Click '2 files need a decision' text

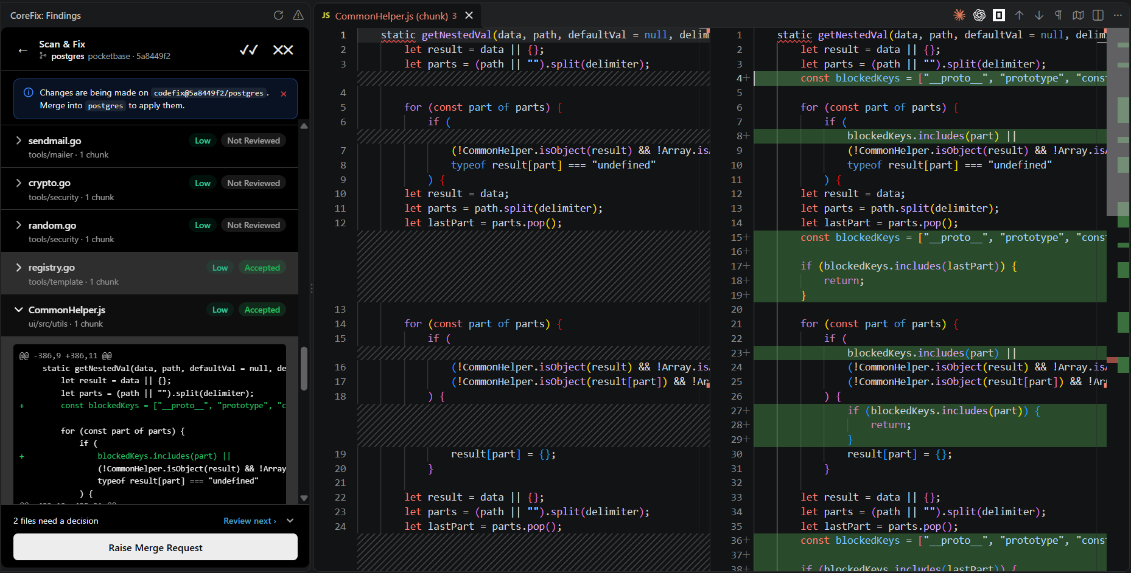coord(56,521)
